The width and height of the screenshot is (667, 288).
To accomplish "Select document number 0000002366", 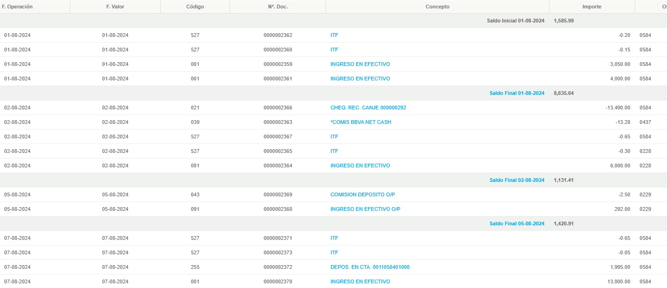I will click(278, 108).
